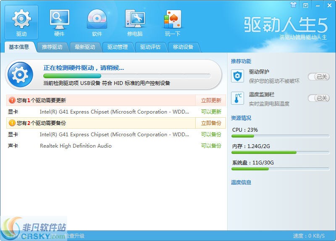Click the 立即备份 button

pyautogui.click(x=211, y=123)
